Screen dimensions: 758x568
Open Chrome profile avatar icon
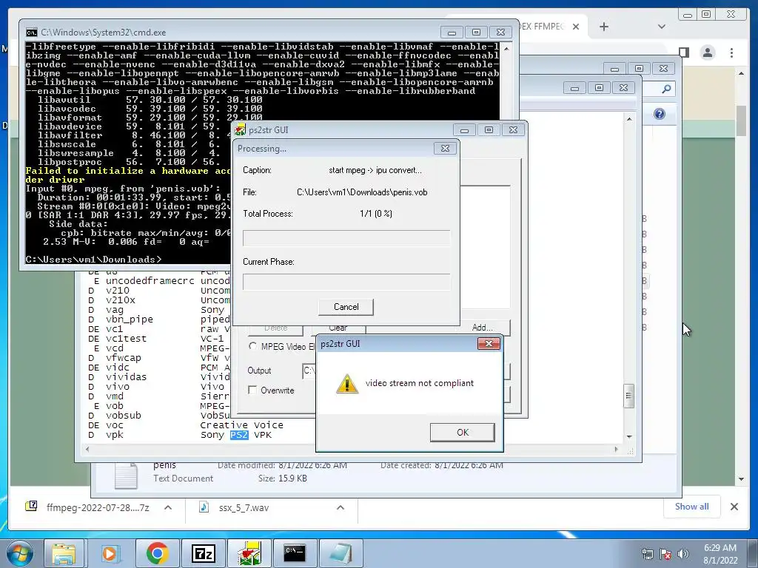coord(708,53)
